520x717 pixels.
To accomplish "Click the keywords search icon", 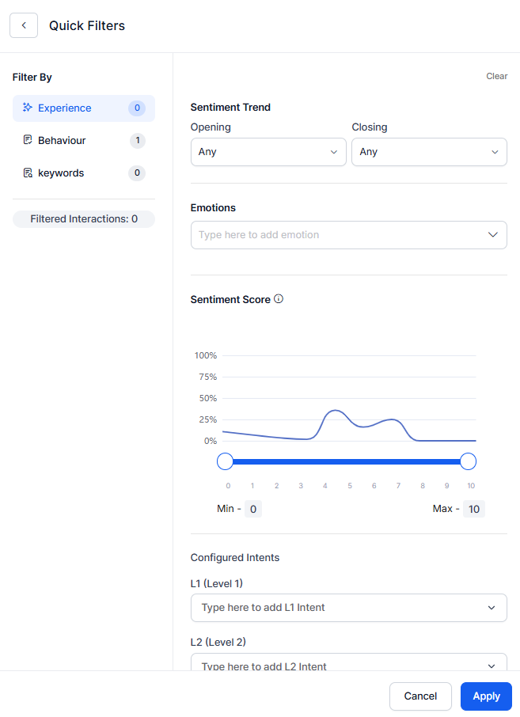I will (x=28, y=173).
